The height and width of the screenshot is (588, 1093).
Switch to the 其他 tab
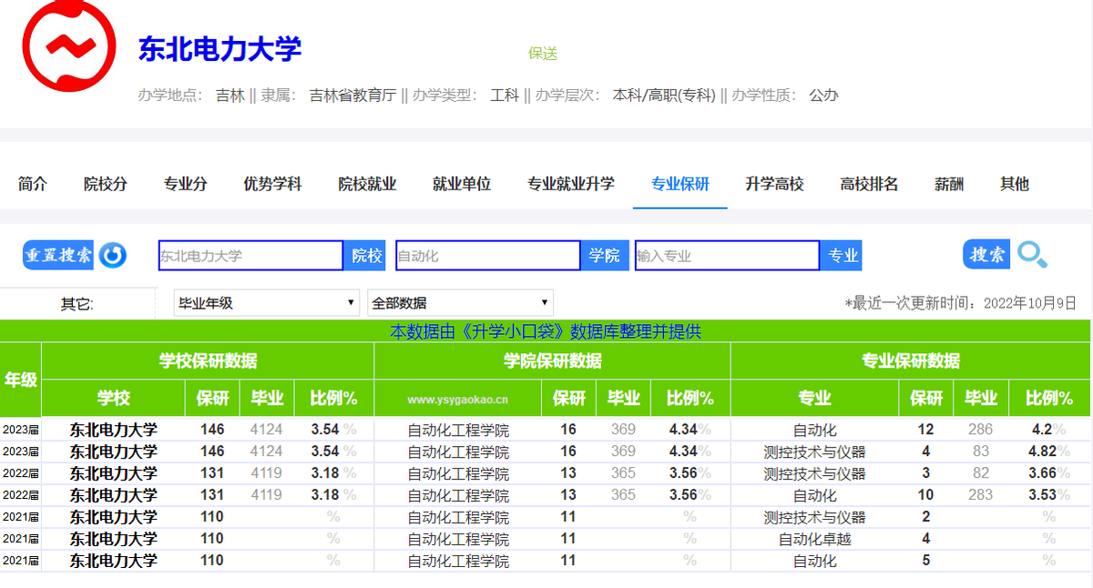pos(1015,184)
